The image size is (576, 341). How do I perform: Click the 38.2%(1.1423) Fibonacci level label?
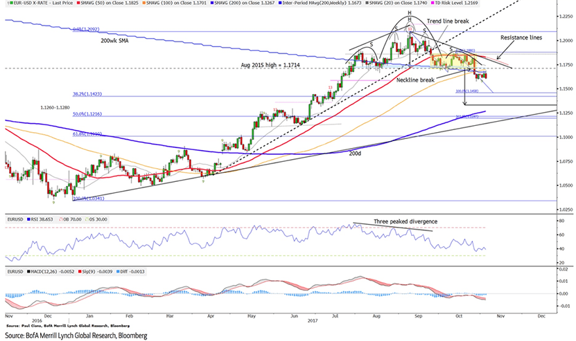(x=85, y=93)
